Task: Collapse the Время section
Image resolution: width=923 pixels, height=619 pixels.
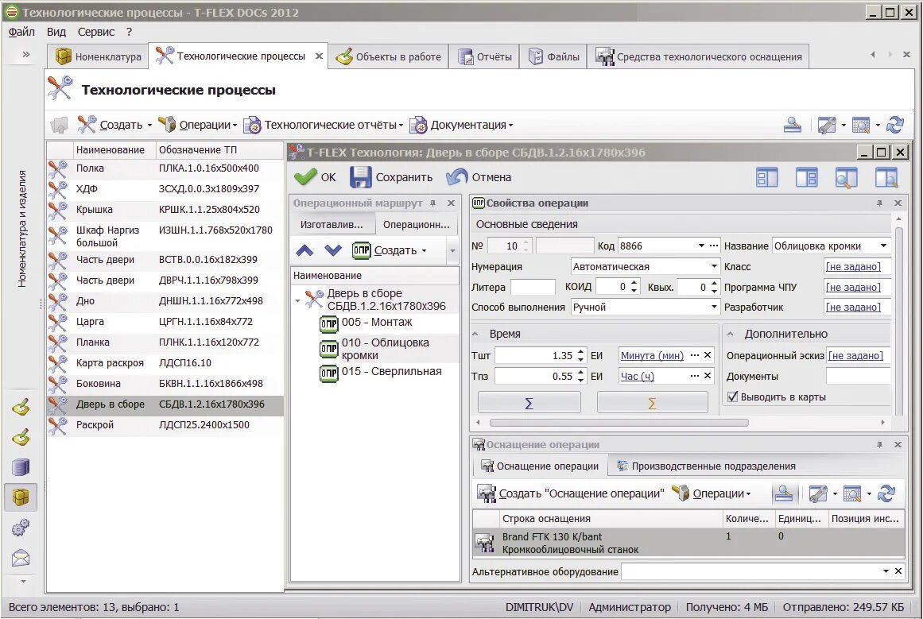Action: 475,334
